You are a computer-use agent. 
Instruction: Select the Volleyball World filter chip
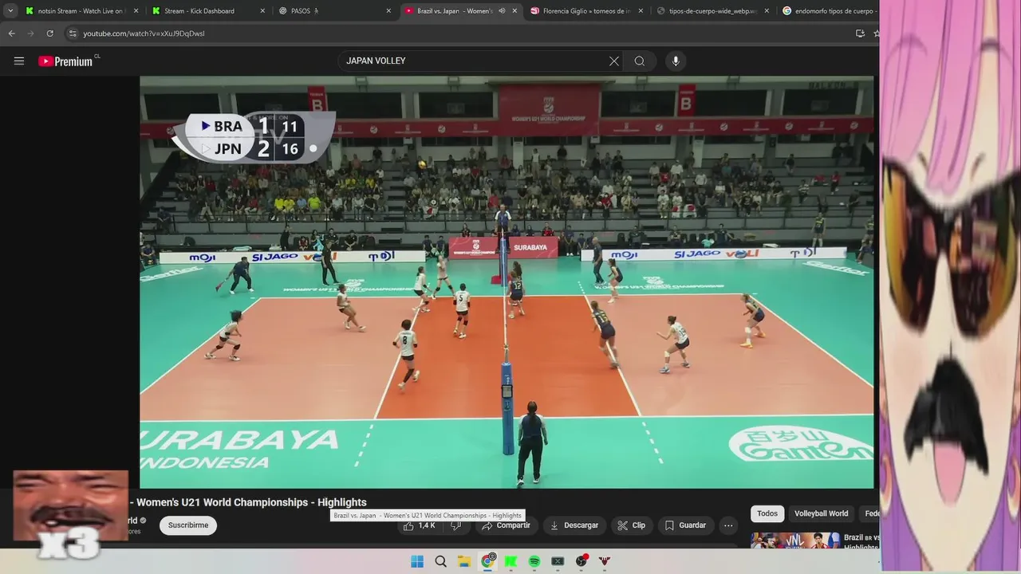[x=821, y=513]
